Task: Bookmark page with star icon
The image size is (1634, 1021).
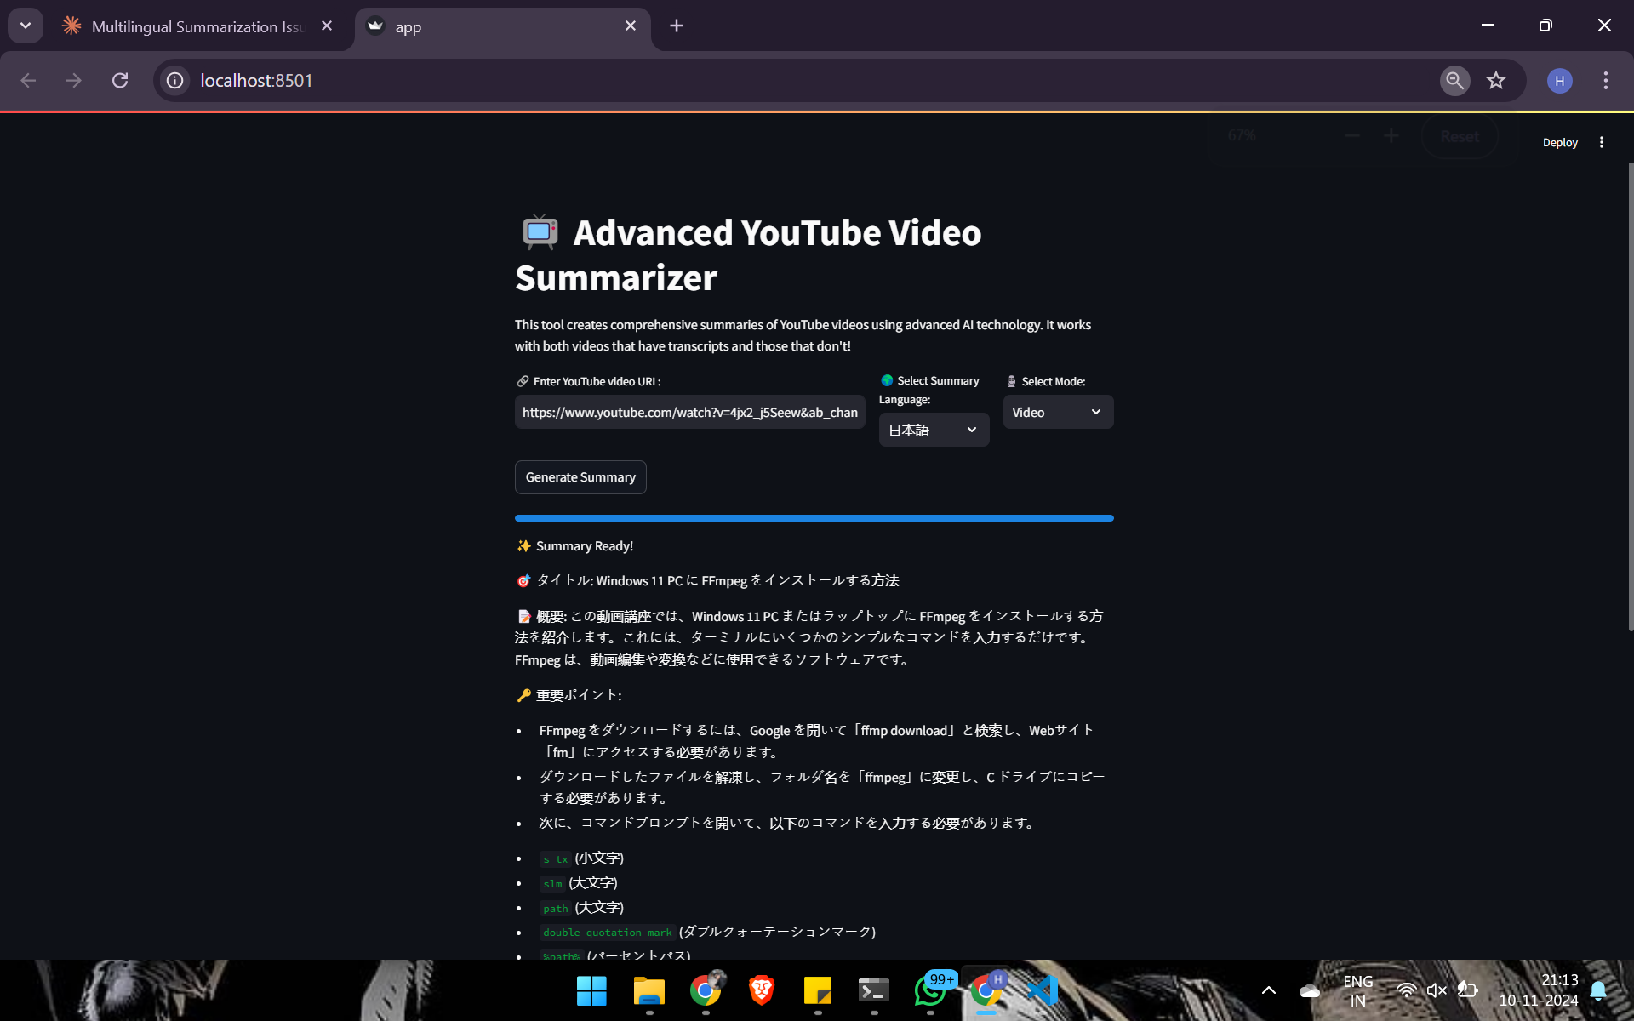Action: (x=1495, y=80)
